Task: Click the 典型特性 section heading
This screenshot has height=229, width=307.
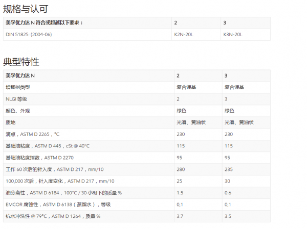Action: tap(21, 62)
